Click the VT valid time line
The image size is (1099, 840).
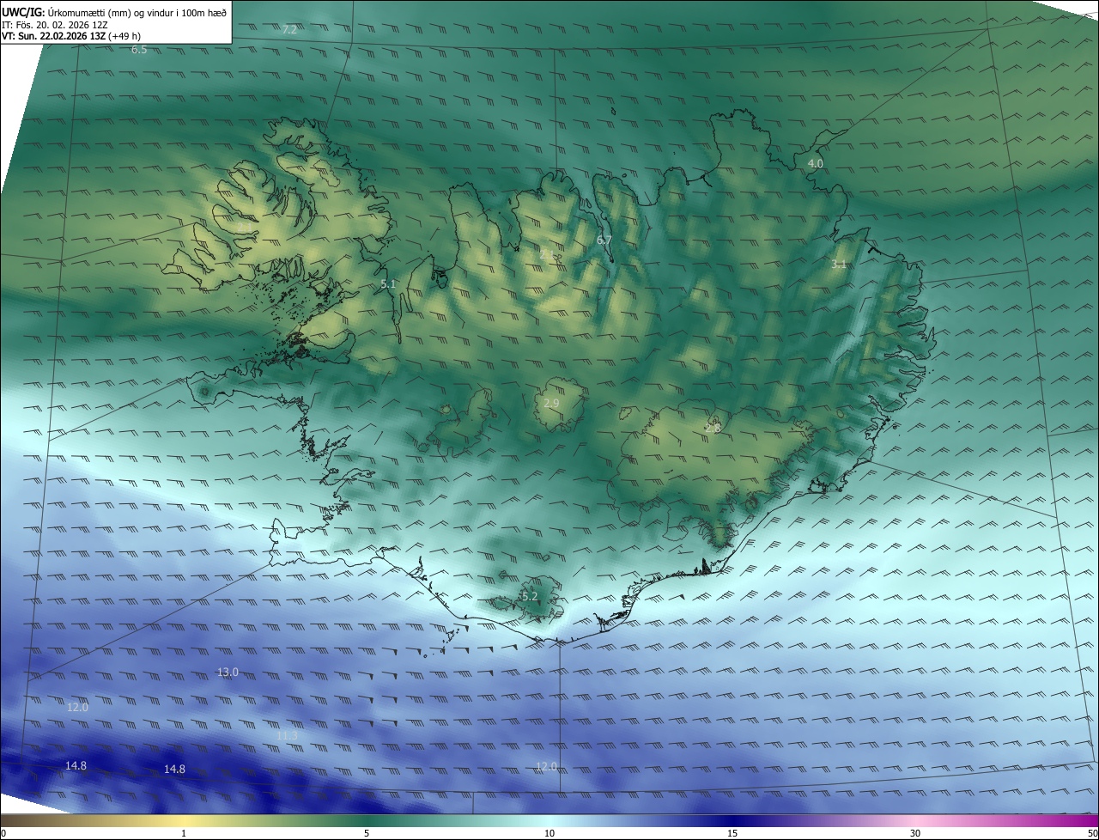[x=71, y=36]
